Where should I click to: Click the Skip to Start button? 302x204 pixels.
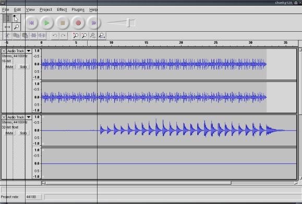[x=31, y=23]
